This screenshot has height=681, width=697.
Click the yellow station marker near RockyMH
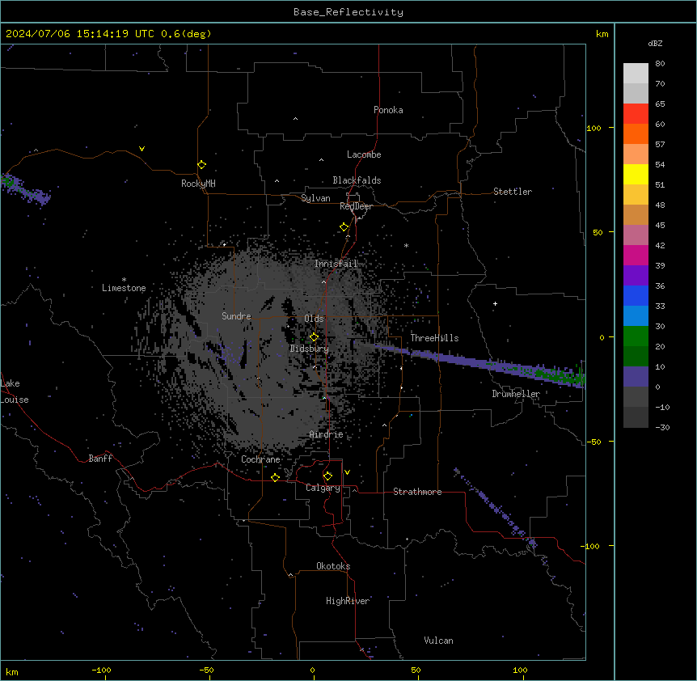[201, 165]
